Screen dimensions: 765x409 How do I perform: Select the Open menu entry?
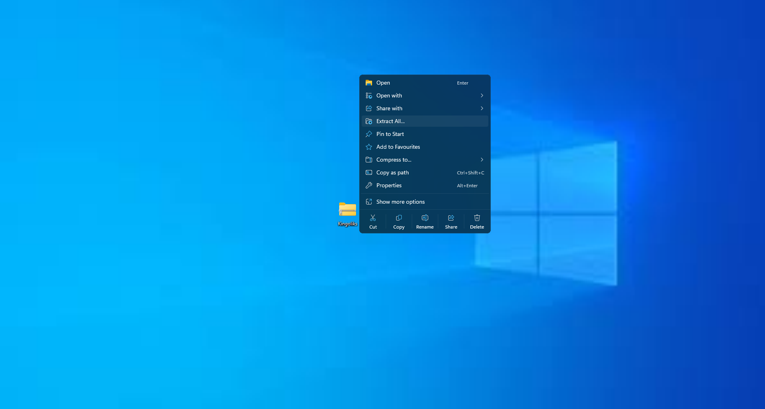383,83
